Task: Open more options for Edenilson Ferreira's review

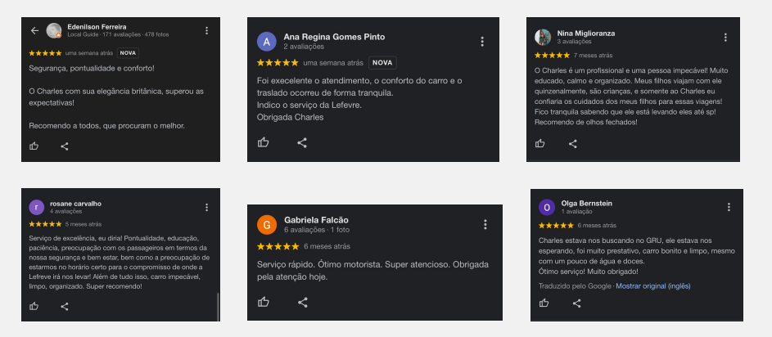Action: pos(207,31)
